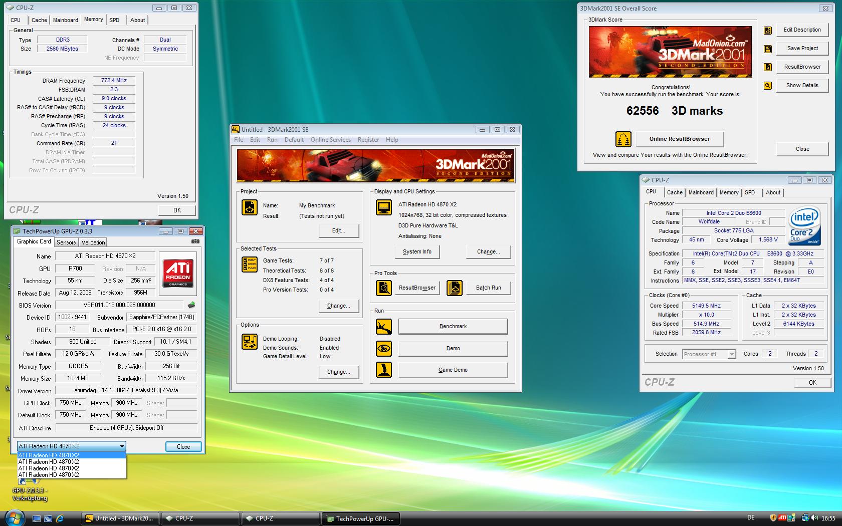Click the Display and CPU Settings monitor icon

point(384,207)
